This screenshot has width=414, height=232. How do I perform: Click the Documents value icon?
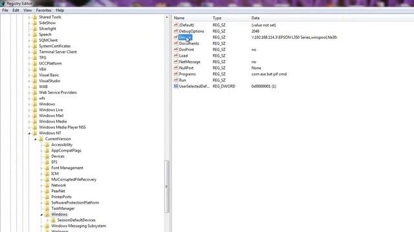pos(176,43)
